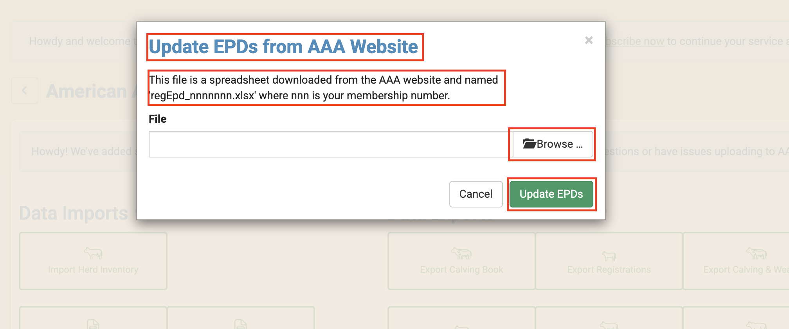The height and width of the screenshot is (329, 789).
Task: Click the File label above the input
Action: click(x=158, y=119)
